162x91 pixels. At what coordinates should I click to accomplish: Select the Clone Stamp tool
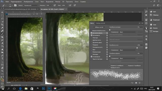tap(2, 37)
